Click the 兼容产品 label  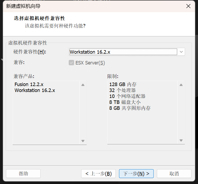(x=24, y=76)
